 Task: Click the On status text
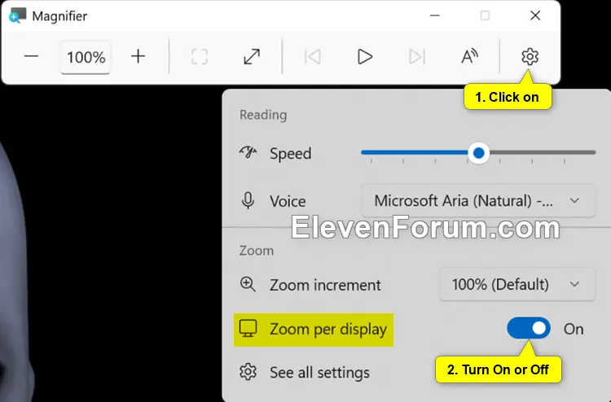point(574,330)
